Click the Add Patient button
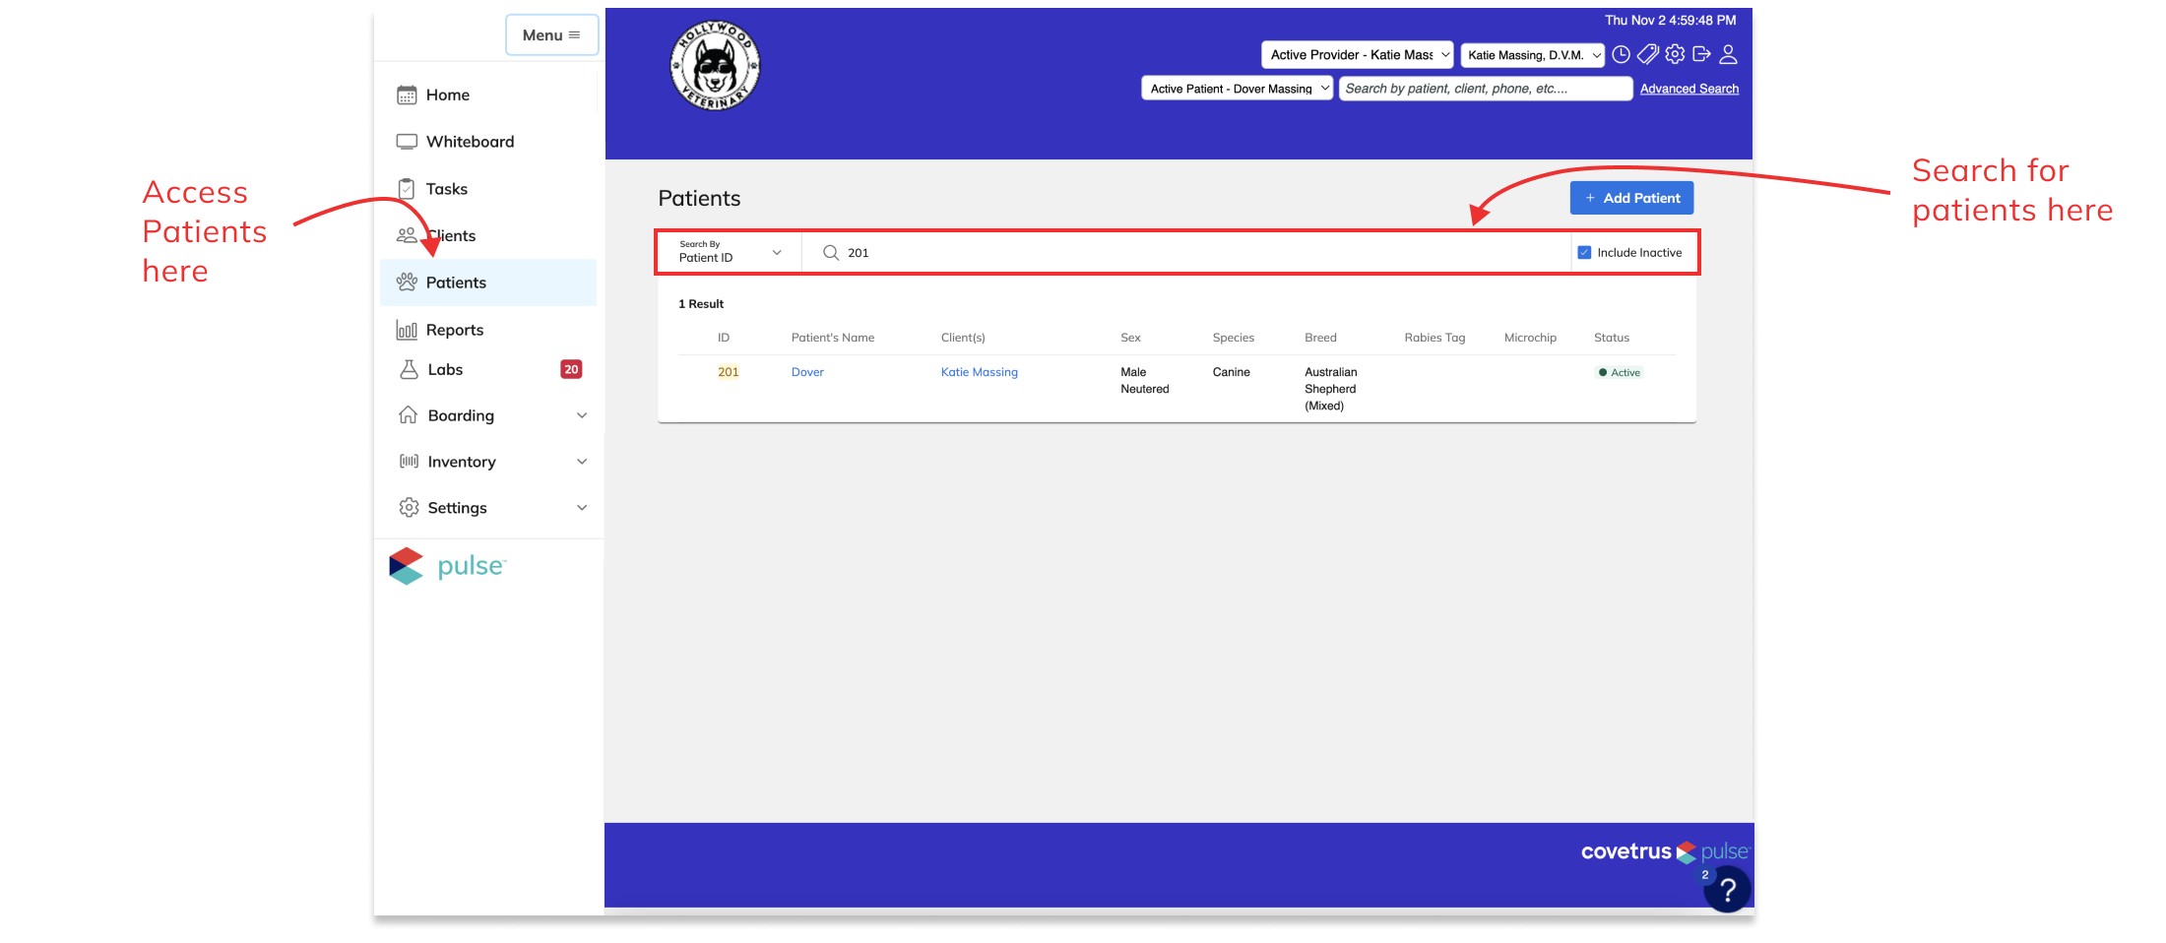The height and width of the screenshot is (943, 2166). coord(1631,198)
